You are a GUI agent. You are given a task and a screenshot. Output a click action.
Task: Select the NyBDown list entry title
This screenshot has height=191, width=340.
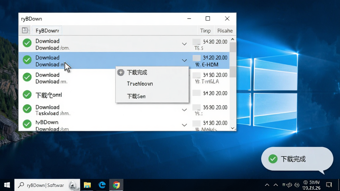[x=47, y=122]
